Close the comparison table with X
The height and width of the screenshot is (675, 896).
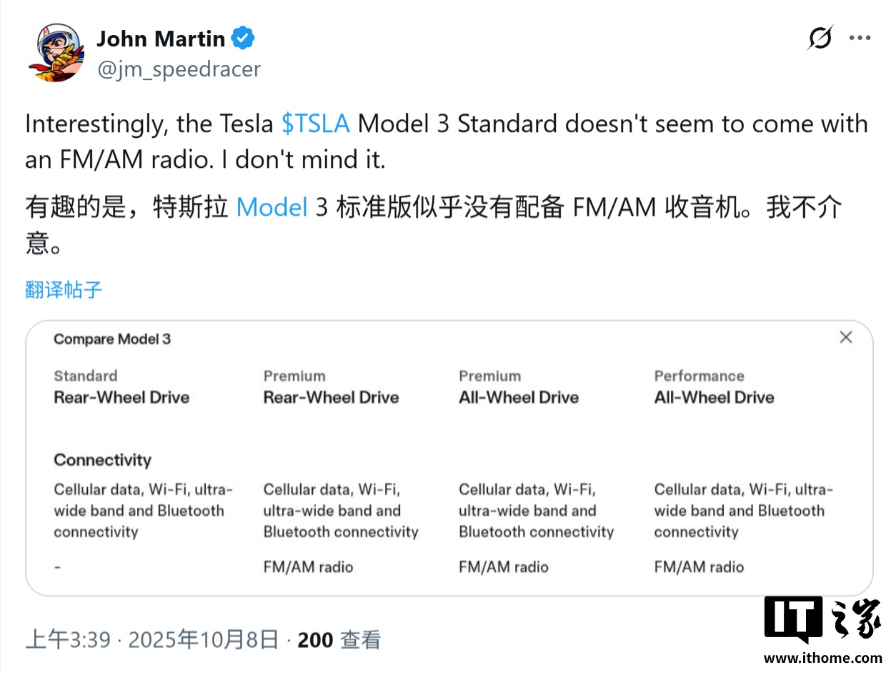846,336
